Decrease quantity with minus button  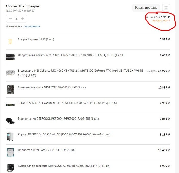coord(10,19)
